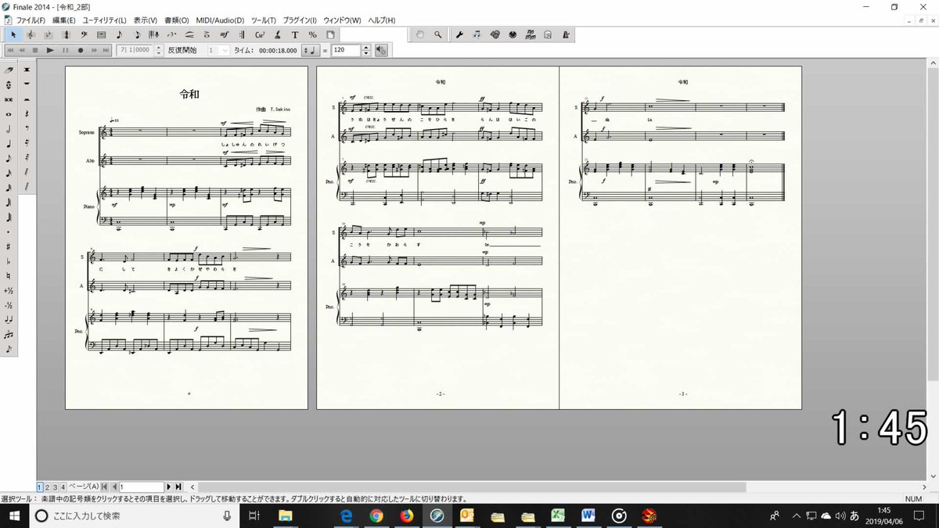
Task: Open the 表示(V) menu
Action: pyautogui.click(x=146, y=20)
